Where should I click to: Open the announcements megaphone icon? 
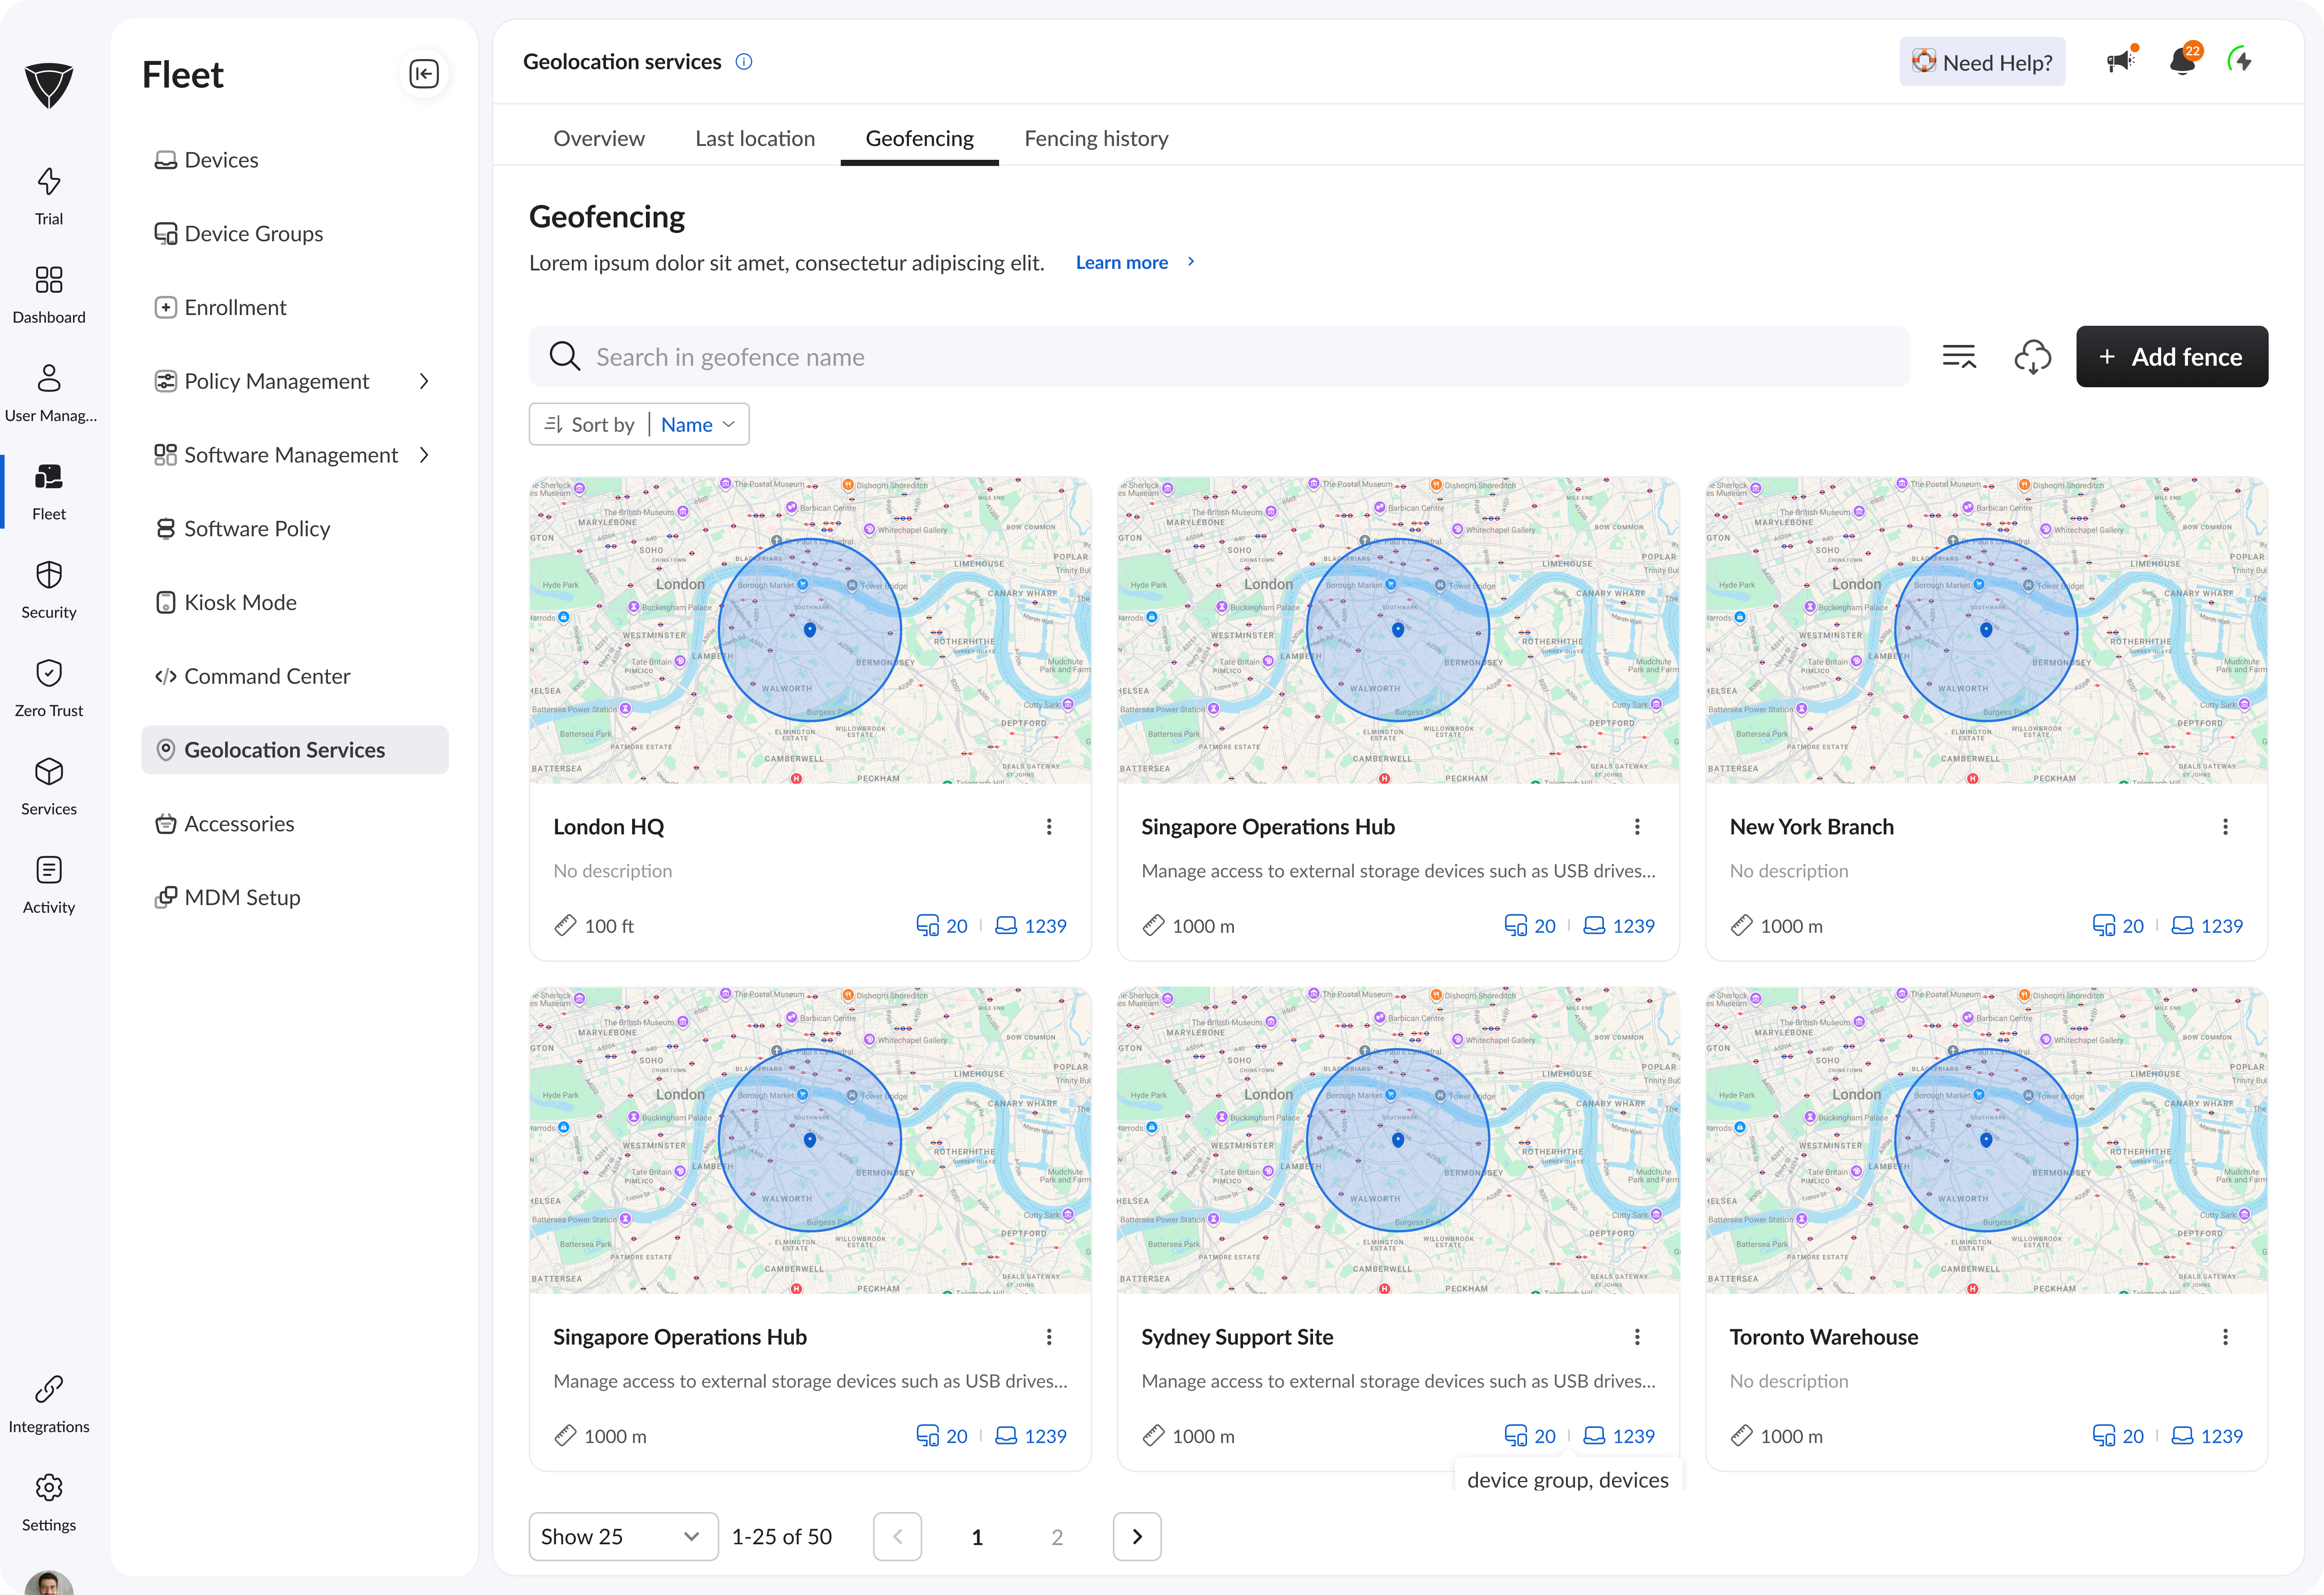(x=2121, y=61)
